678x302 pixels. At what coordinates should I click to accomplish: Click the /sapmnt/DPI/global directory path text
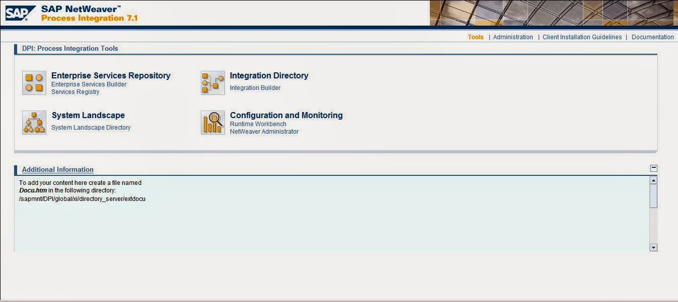82,199
